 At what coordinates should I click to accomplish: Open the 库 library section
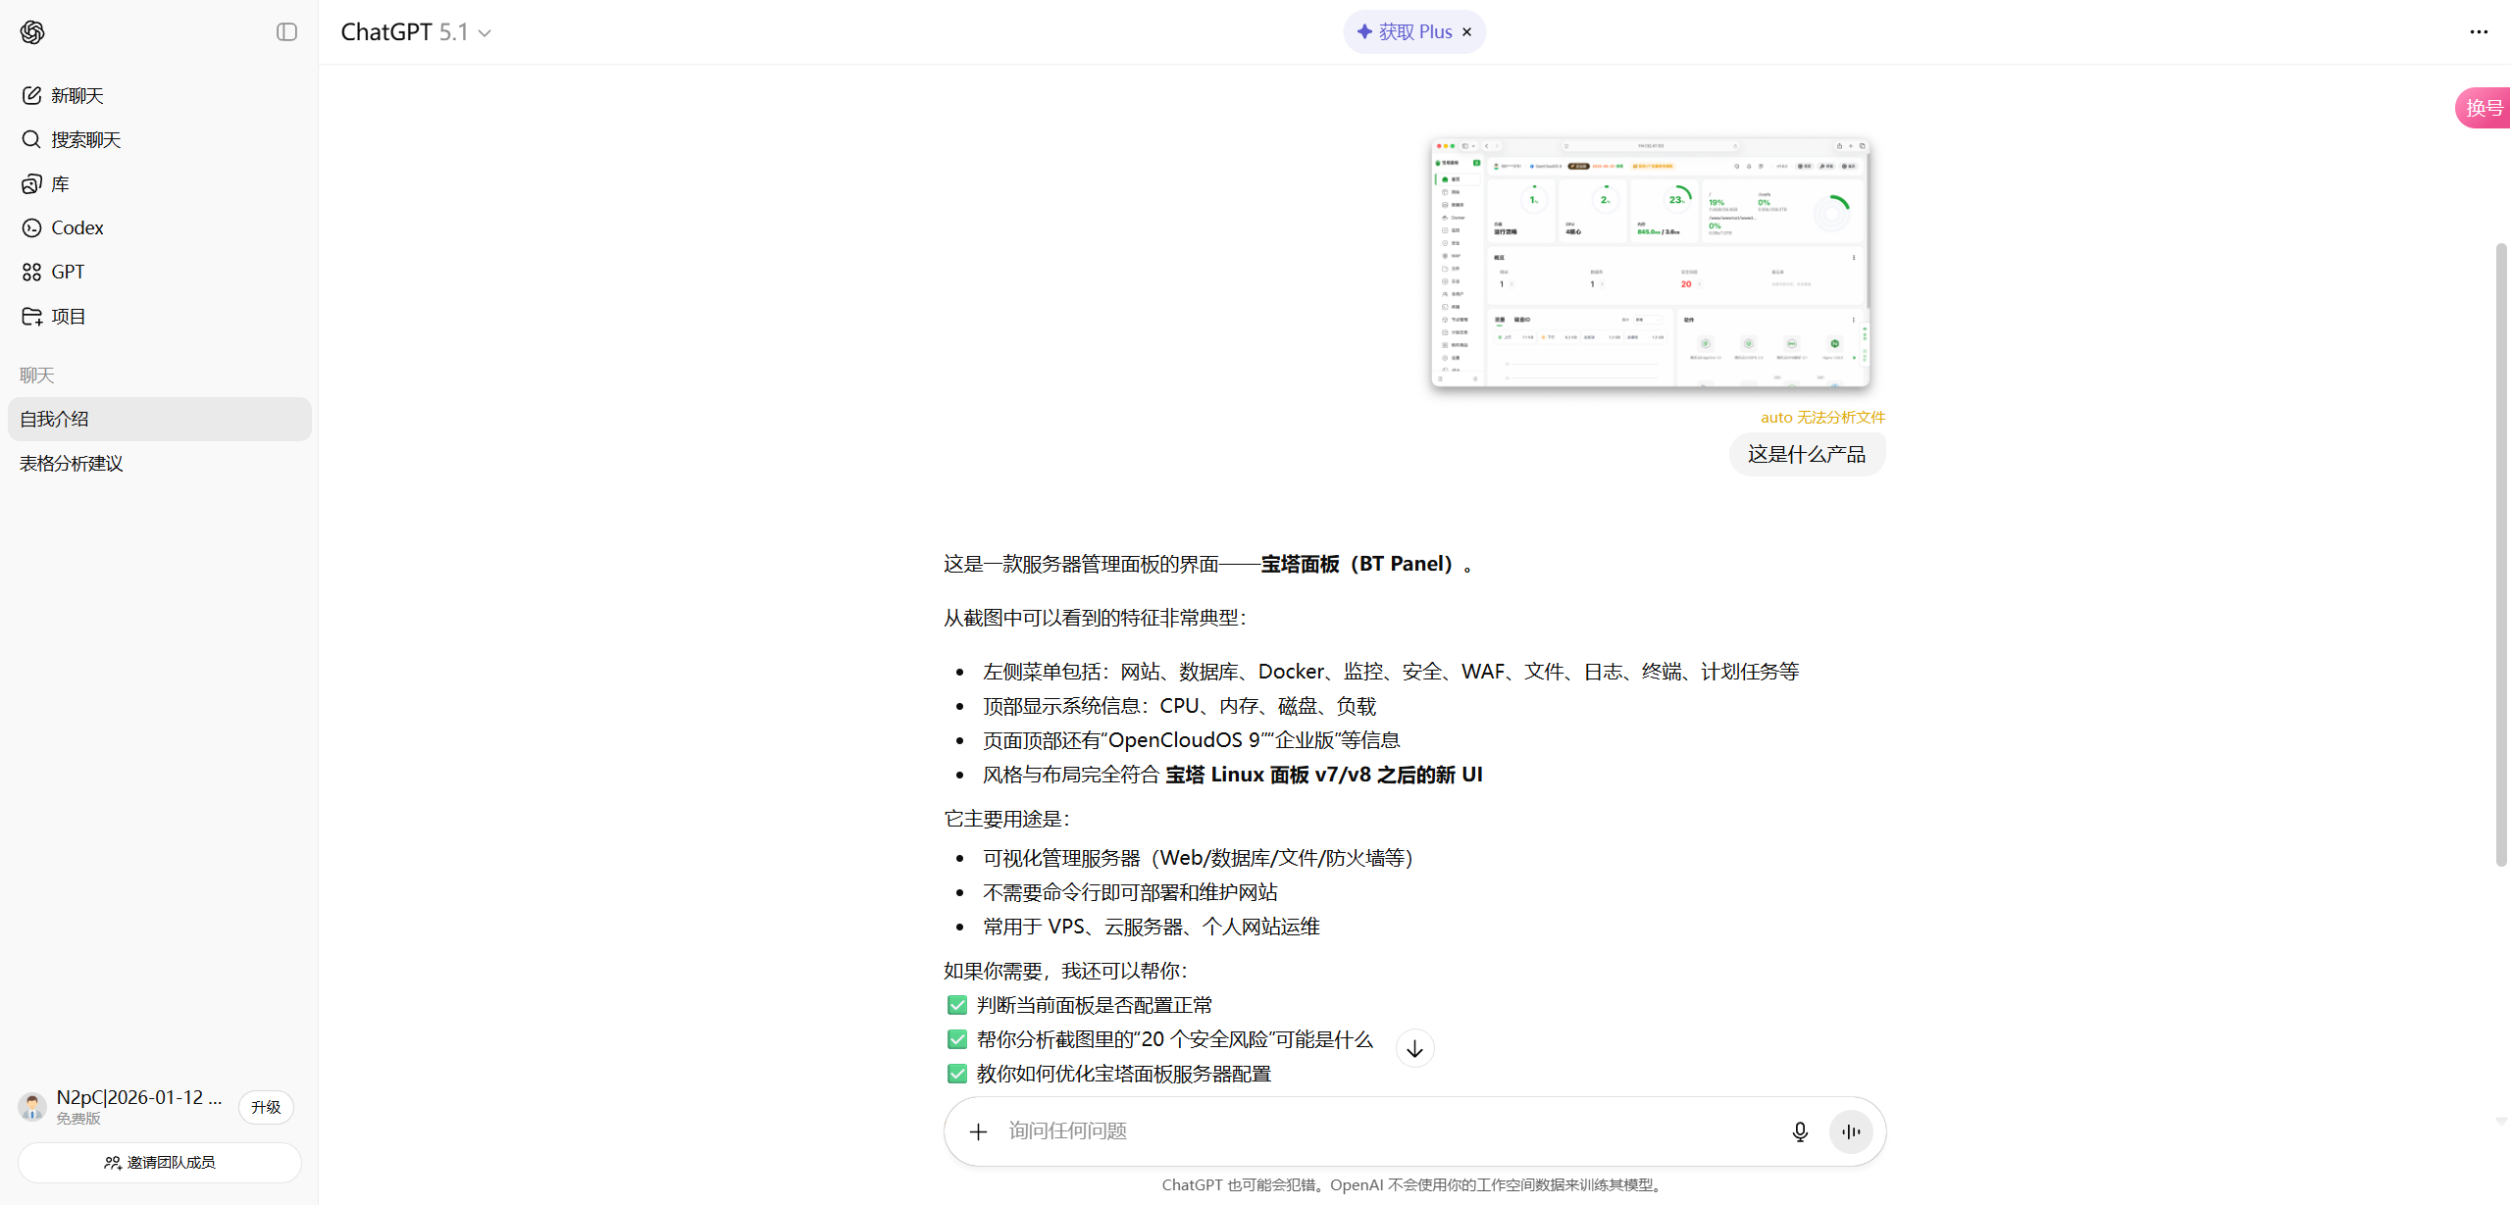58,183
